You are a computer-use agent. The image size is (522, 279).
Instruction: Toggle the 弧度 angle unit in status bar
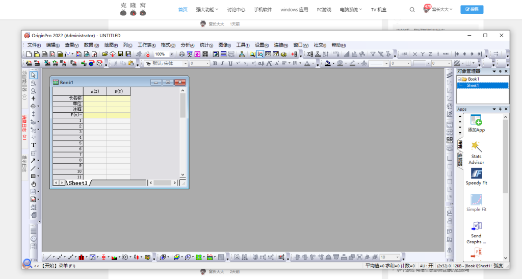coord(498,266)
